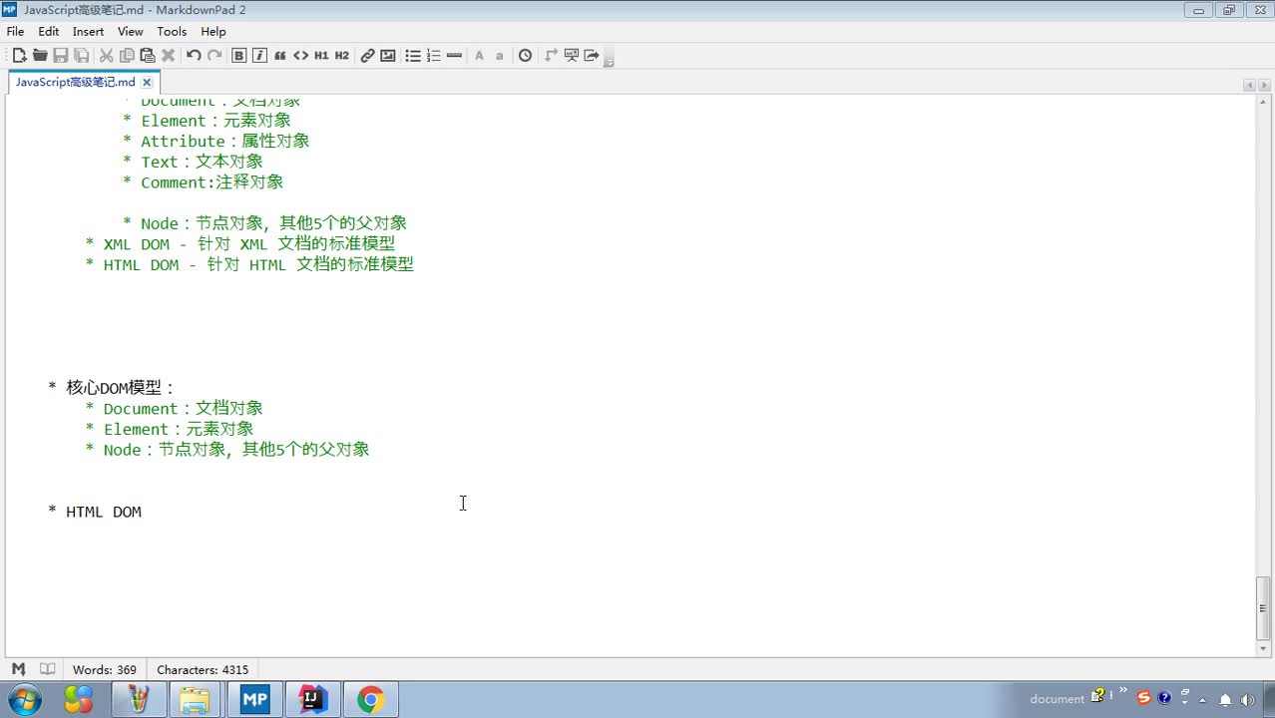Insert an image using picture icon
The width and height of the screenshot is (1275, 718).
click(x=388, y=56)
